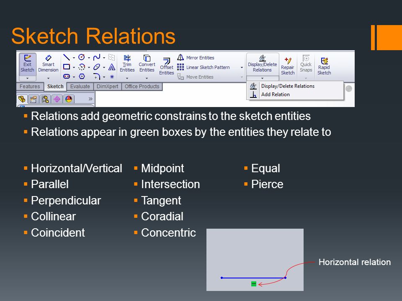Pick the Polygon sketch tool
Image resolution: width=402 pixels, height=301 pixels.
(82, 76)
